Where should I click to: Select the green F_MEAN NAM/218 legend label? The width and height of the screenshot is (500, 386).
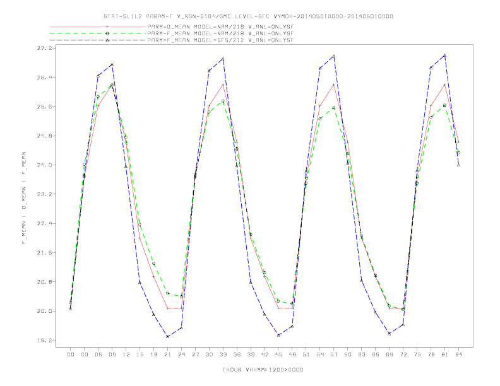coord(220,33)
